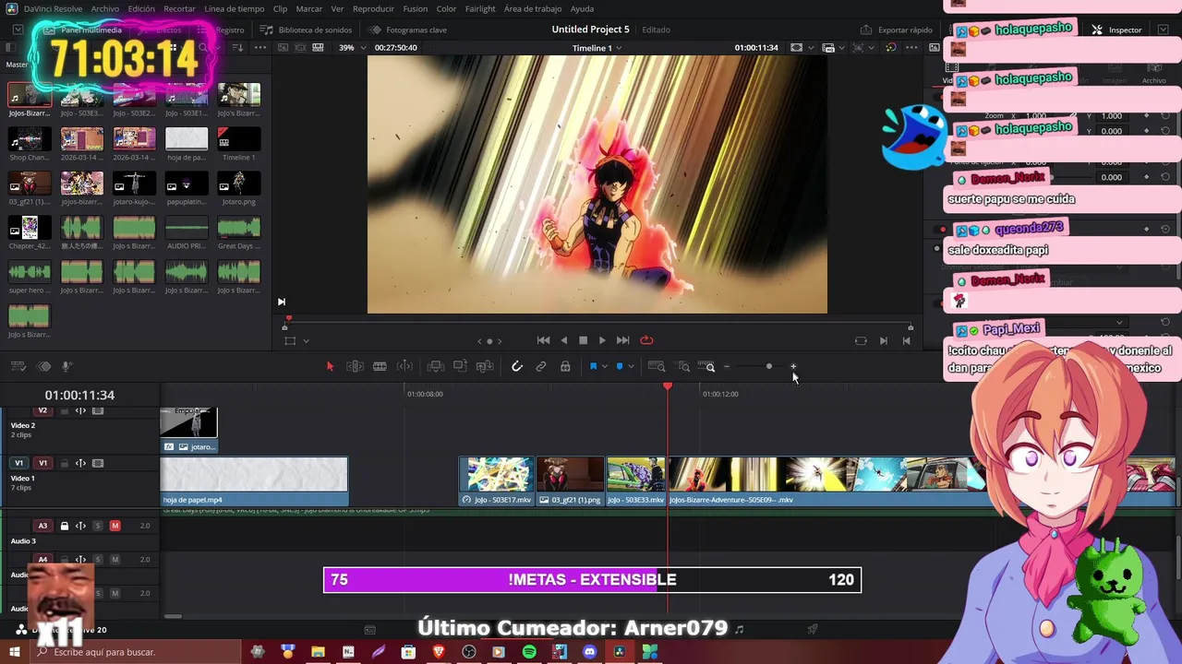The width and height of the screenshot is (1182, 664).
Task: Click Replace Clip toolbar icon
Action: (485, 366)
